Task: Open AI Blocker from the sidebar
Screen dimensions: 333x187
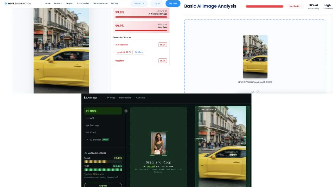Action: [95, 140]
